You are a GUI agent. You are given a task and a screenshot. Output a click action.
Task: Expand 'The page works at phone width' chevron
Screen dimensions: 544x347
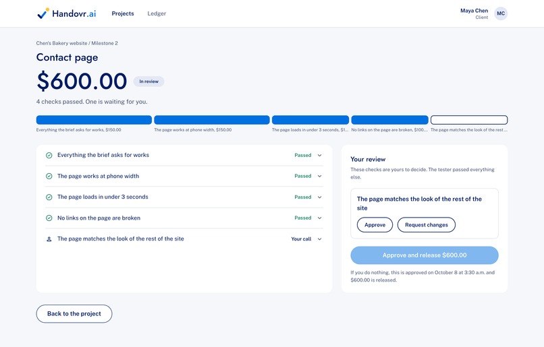(319, 177)
